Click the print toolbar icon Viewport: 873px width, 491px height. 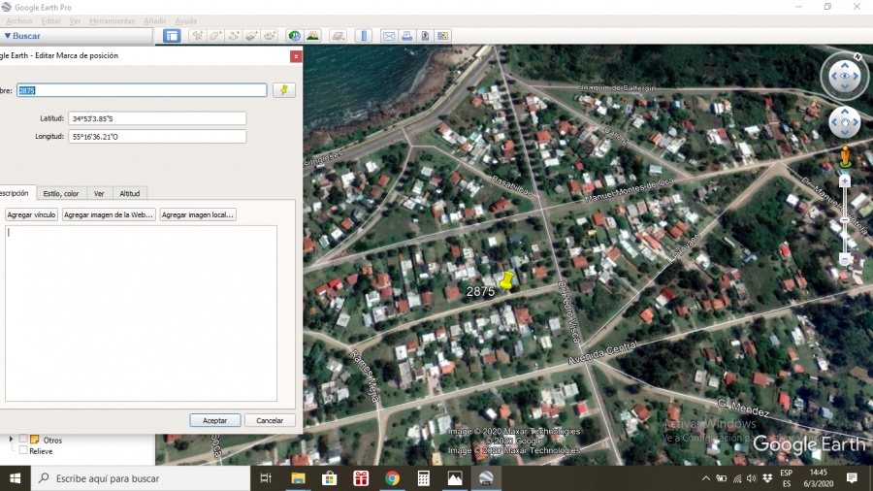[407, 36]
